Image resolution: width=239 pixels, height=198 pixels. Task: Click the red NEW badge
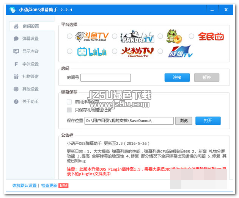point(63,186)
